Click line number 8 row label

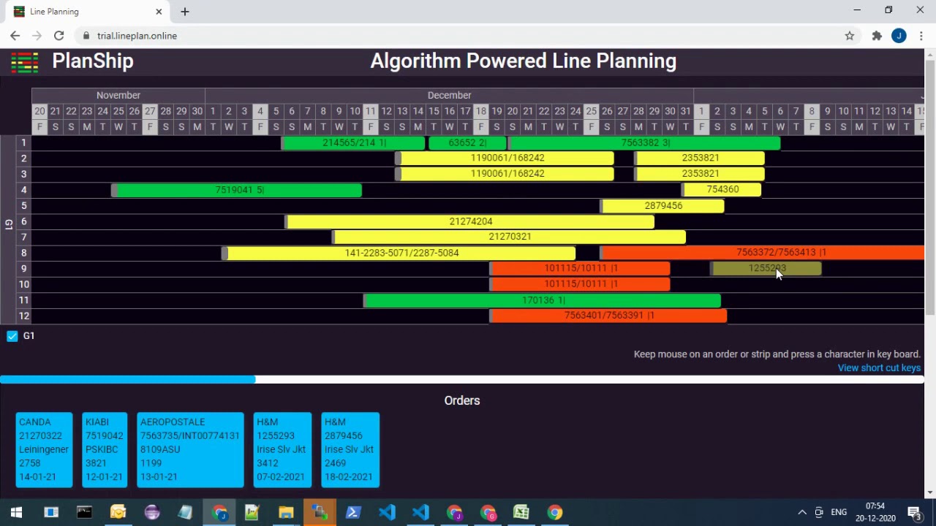(x=24, y=253)
